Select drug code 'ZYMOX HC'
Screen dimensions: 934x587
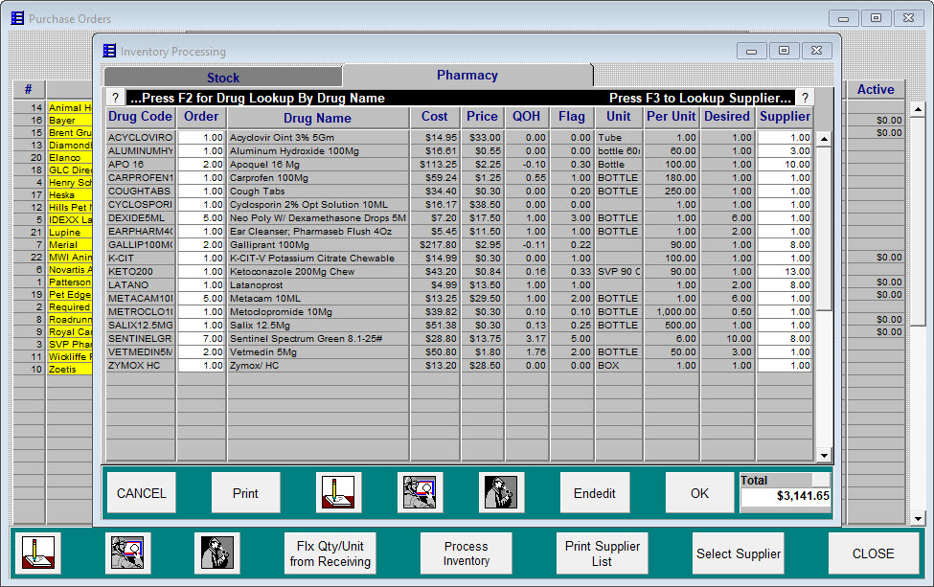coord(134,366)
